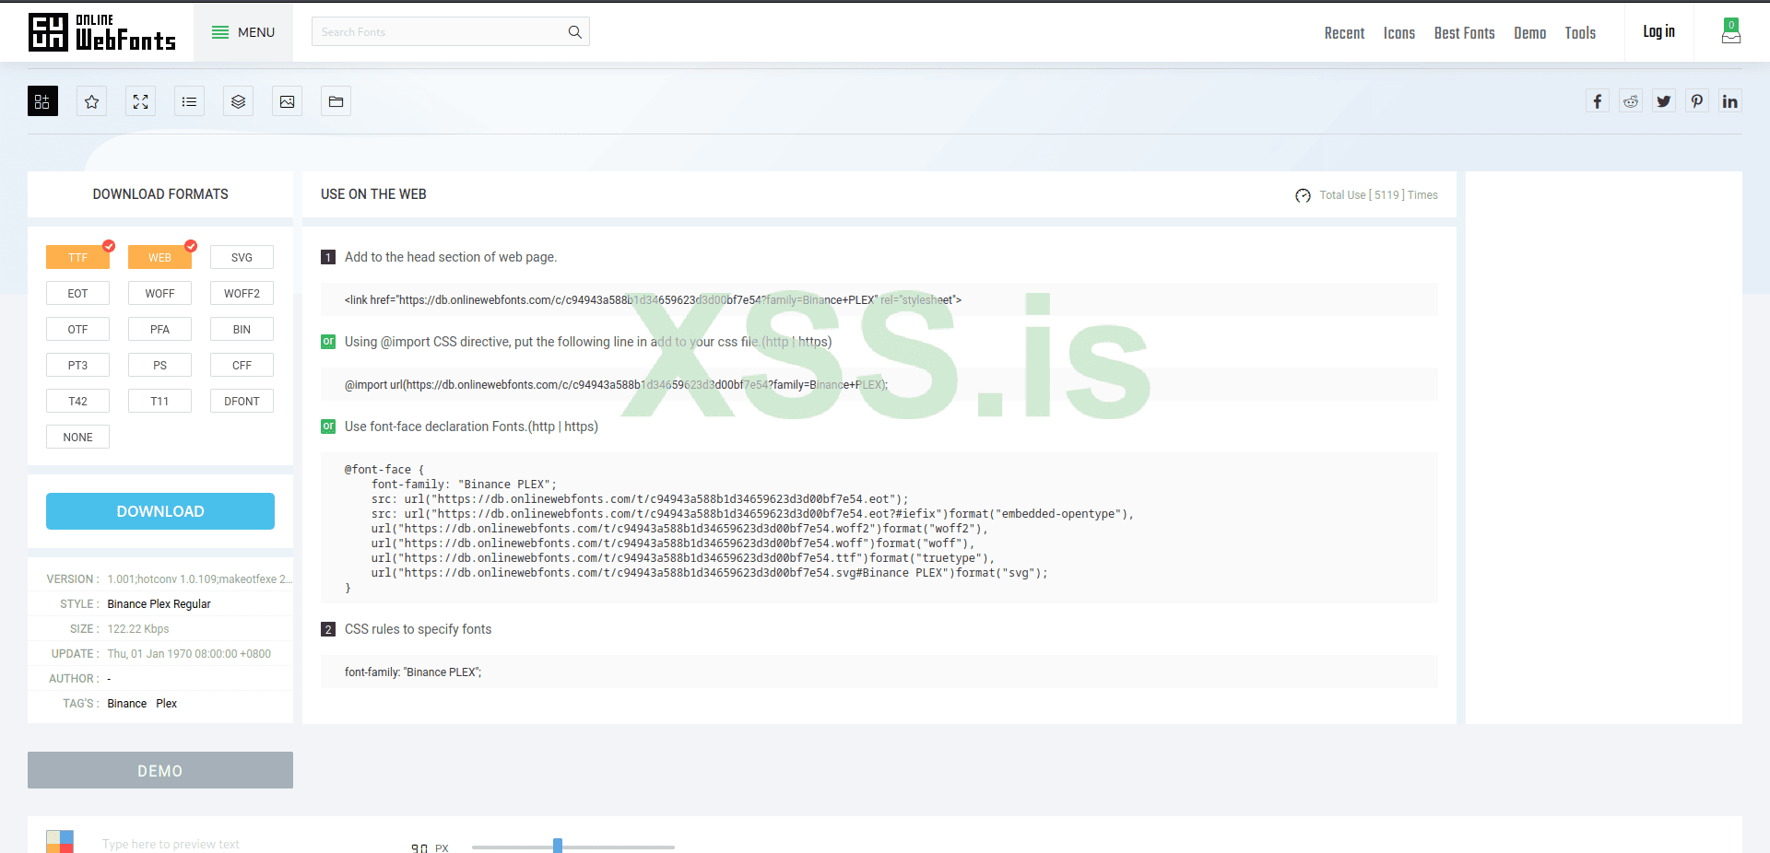1770x853 pixels.
Task: Select the T42 download format
Action: pos(77,401)
